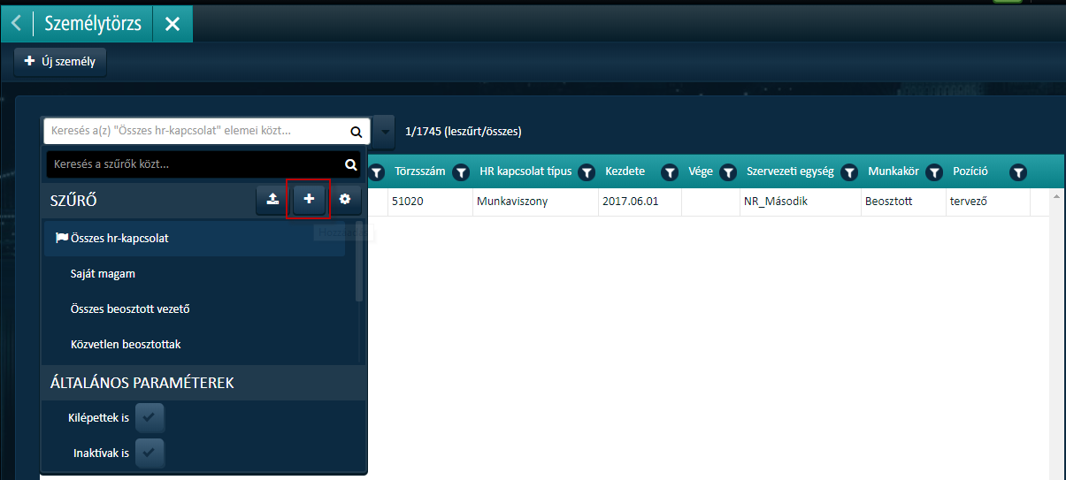
Task: Select the Saját magam filter
Action: click(x=195, y=274)
